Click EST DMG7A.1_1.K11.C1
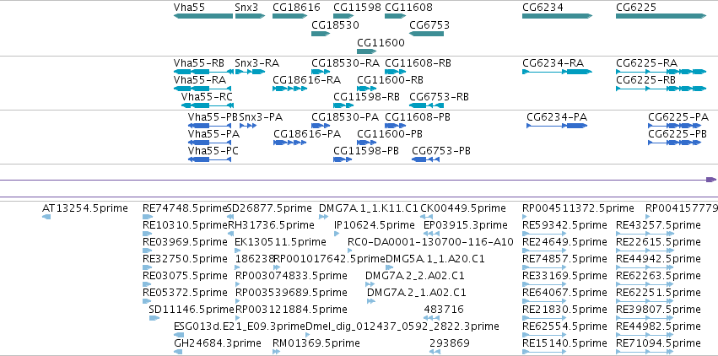The image size is (718, 356). (x=323, y=217)
